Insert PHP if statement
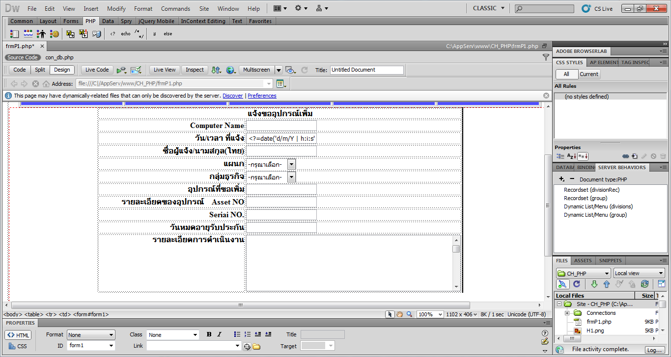 154,34
